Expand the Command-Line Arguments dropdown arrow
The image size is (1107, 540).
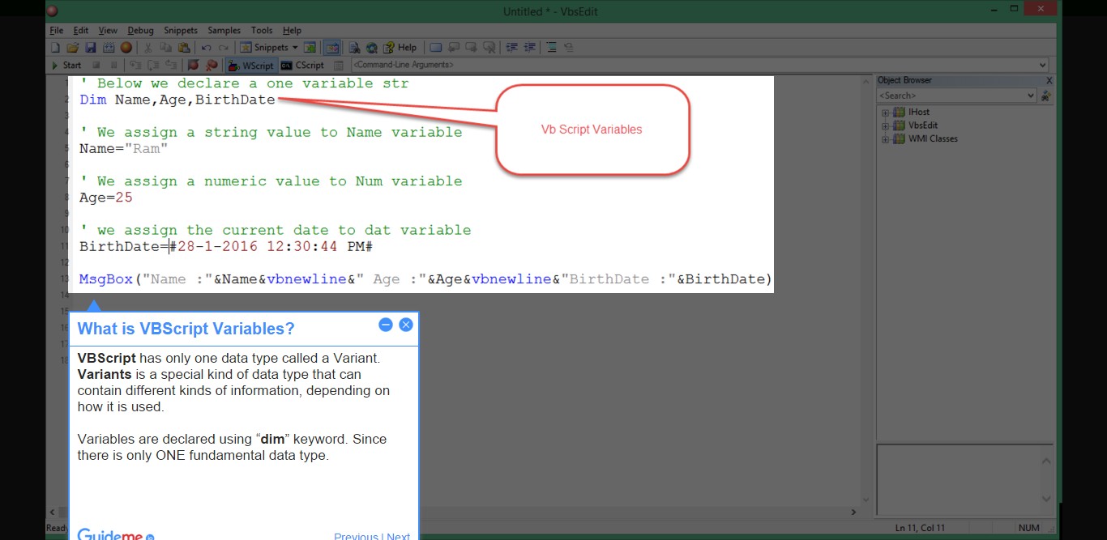tap(1042, 65)
